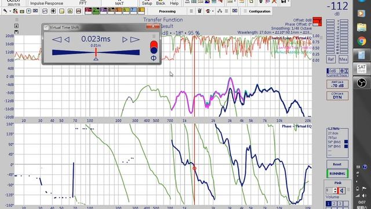Click the 0.023ms time shift value
Image resolution: width=371 pixels, height=209 pixels.
coord(96,39)
